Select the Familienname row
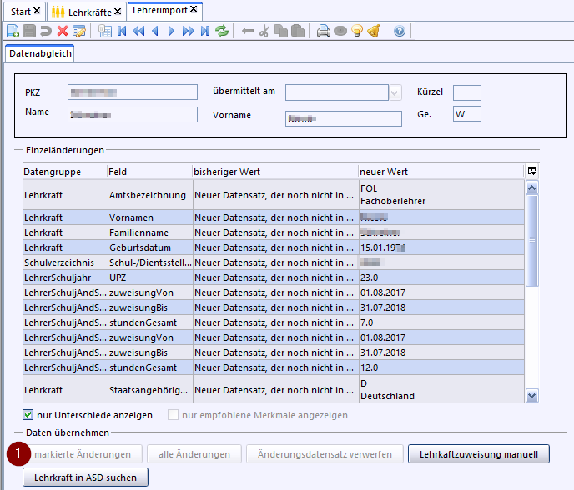 [x=274, y=232]
